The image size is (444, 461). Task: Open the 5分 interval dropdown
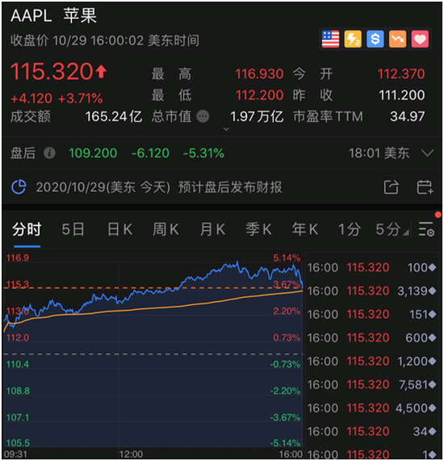pos(392,229)
